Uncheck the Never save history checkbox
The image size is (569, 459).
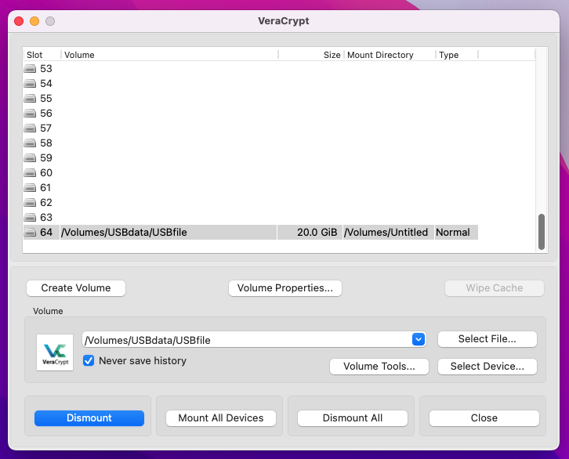(89, 361)
